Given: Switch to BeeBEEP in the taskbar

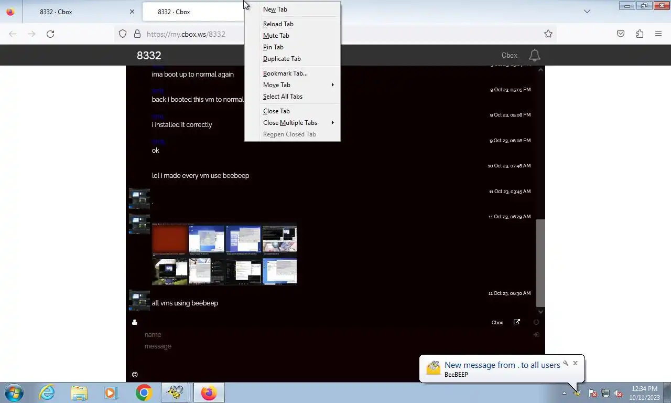Looking at the screenshot, I should click(175, 393).
